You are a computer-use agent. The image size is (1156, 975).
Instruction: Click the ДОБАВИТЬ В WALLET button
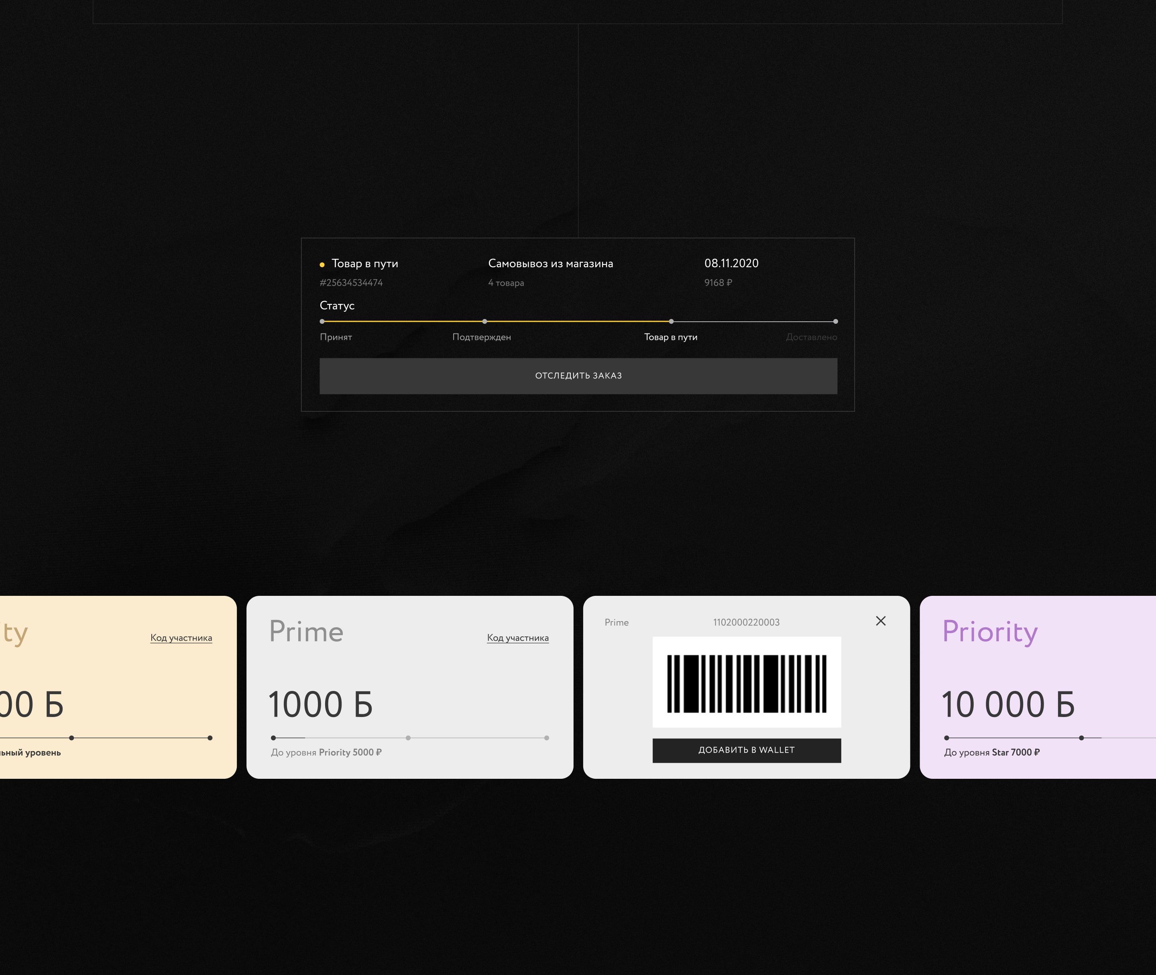tap(746, 750)
